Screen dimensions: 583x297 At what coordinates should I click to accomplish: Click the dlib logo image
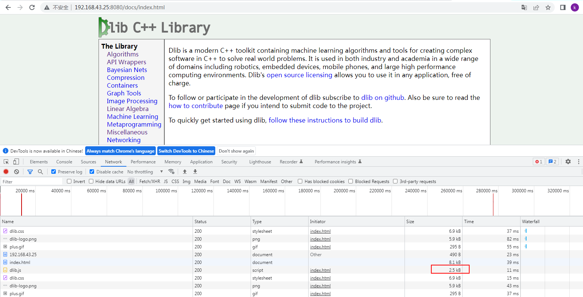pos(154,27)
